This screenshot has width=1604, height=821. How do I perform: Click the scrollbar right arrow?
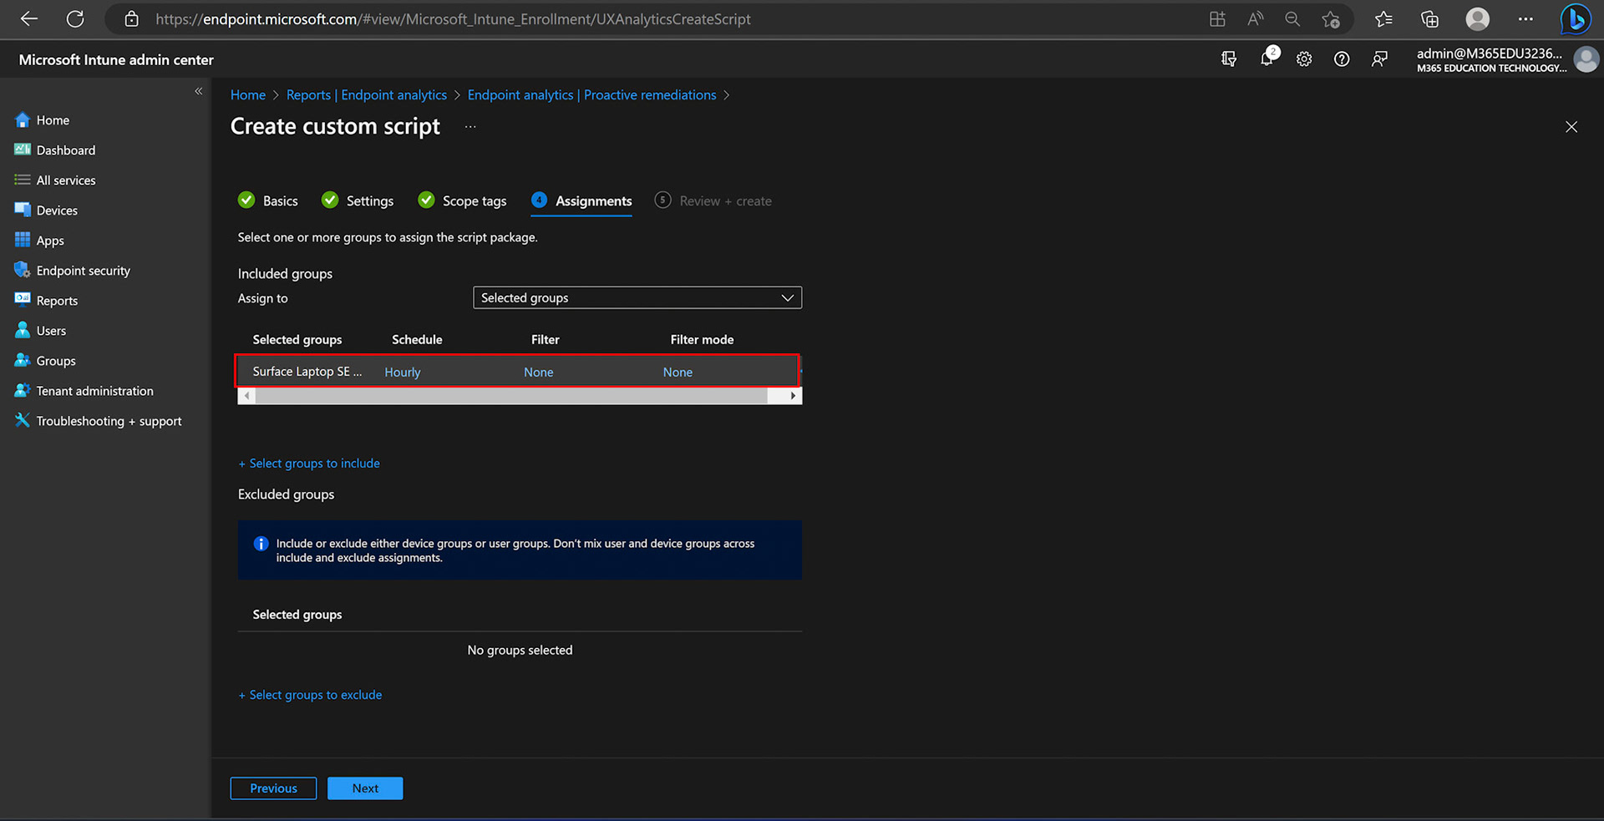pos(793,396)
